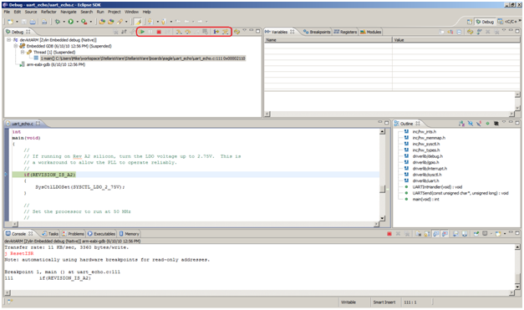This screenshot has height=310, width=524.
Task: Click the Suspend button in Debug view
Action: (x=150, y=32)
